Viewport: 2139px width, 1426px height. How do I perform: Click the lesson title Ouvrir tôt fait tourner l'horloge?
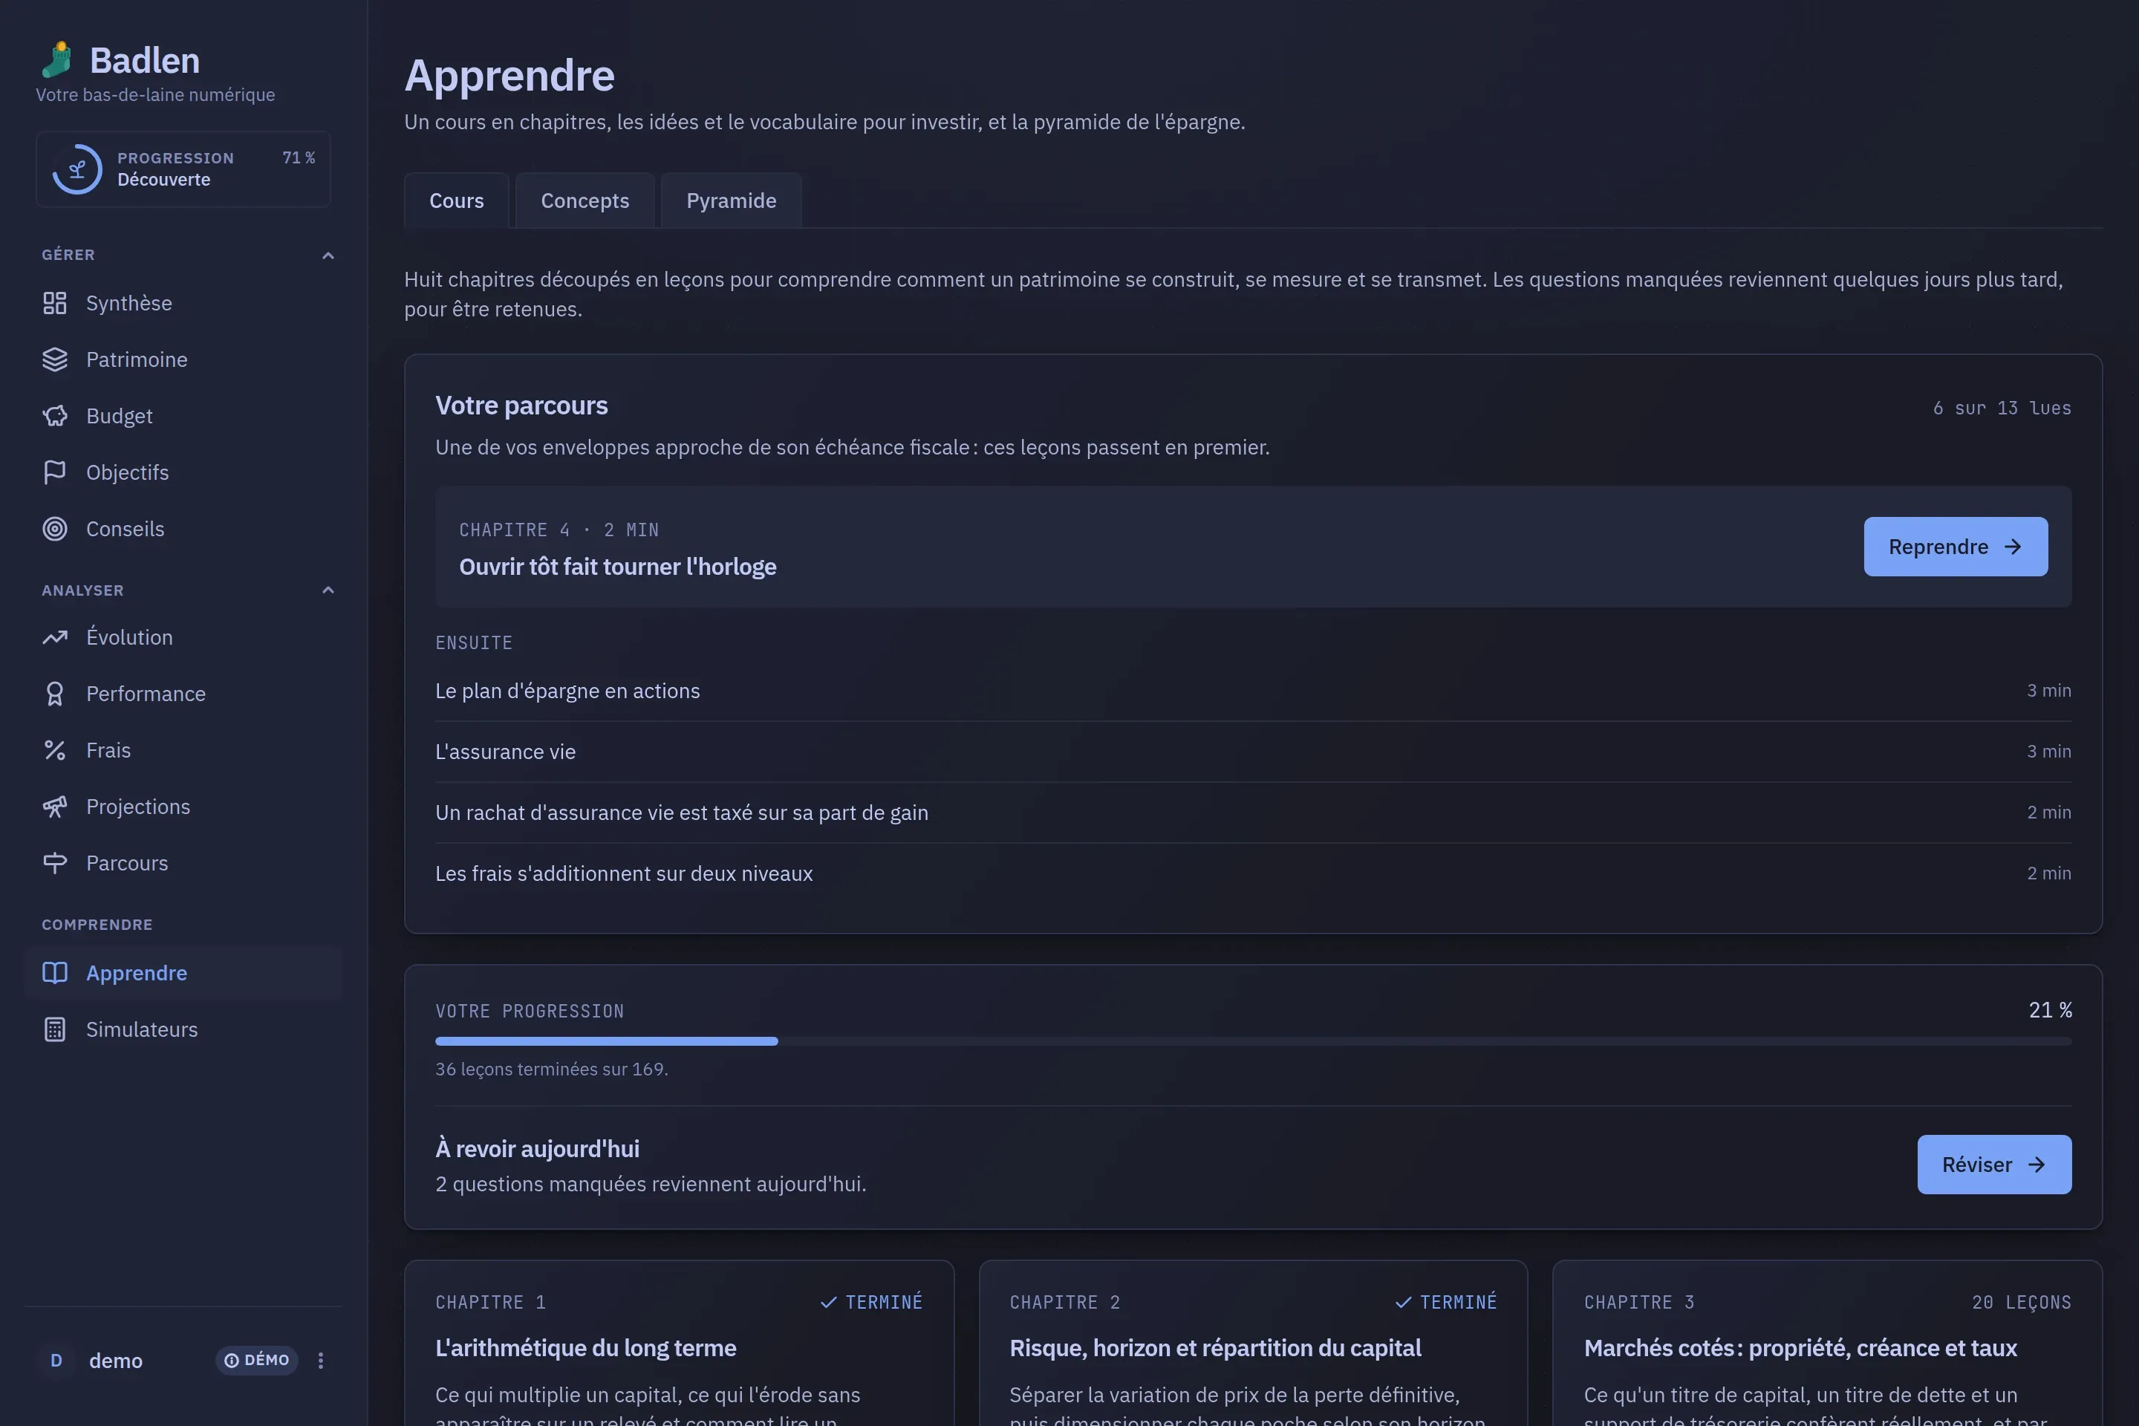(617, 567)
